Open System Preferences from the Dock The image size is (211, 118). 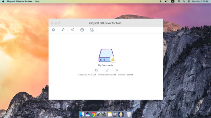[x=104, y=114]
